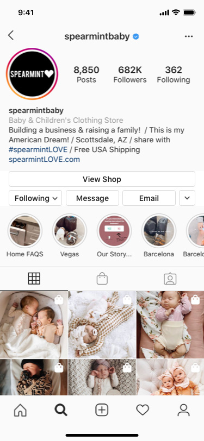Screen dimensions: 204x441
Task: Tap the Message button
Action: [x=92, y=198]
